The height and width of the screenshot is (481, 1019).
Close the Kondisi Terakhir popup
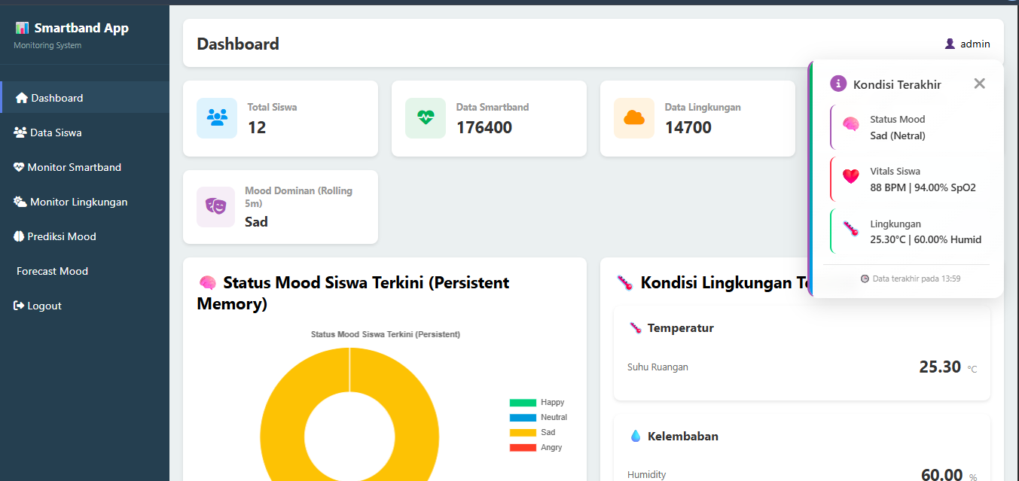coord(979,84)
